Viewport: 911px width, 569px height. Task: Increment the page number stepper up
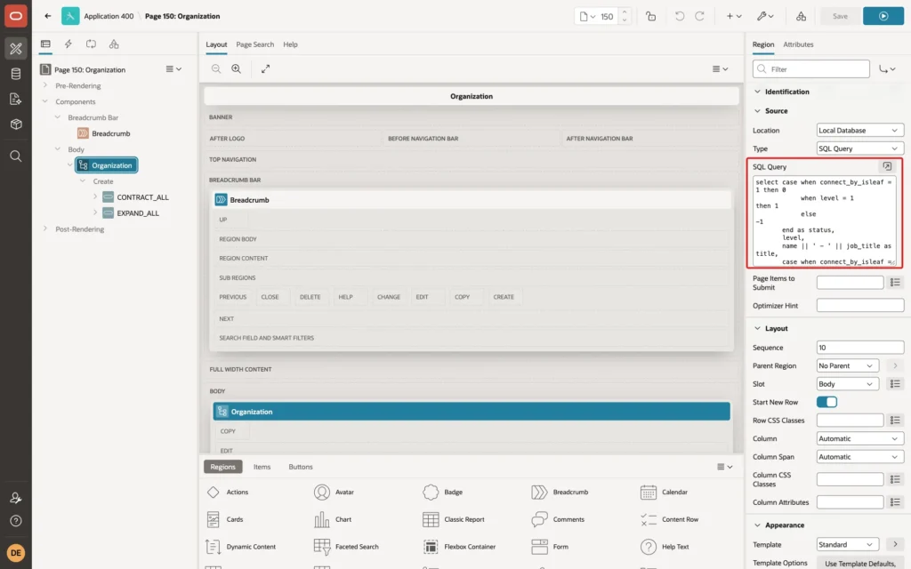pyautogui.click(x=625, y=12)
